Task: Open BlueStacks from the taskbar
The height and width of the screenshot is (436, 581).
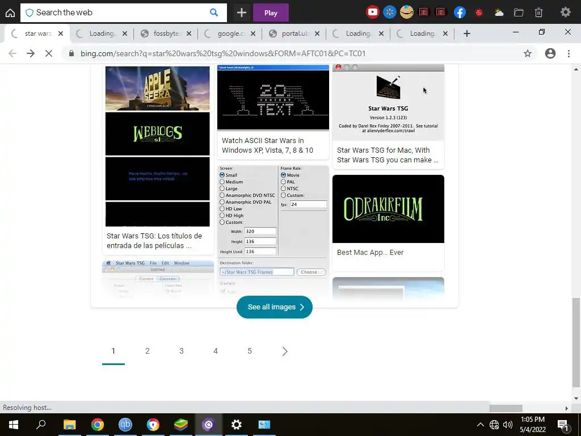Action: 181,425
